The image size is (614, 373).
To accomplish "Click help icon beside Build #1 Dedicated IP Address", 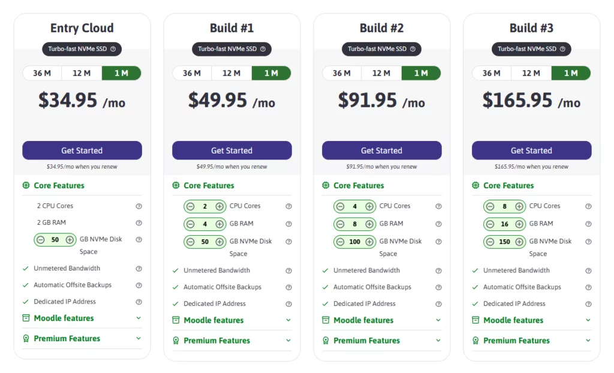I will click(x=288, y=304).
